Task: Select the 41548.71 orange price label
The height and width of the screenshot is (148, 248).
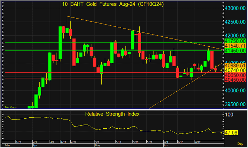Action: pos(235,46)
